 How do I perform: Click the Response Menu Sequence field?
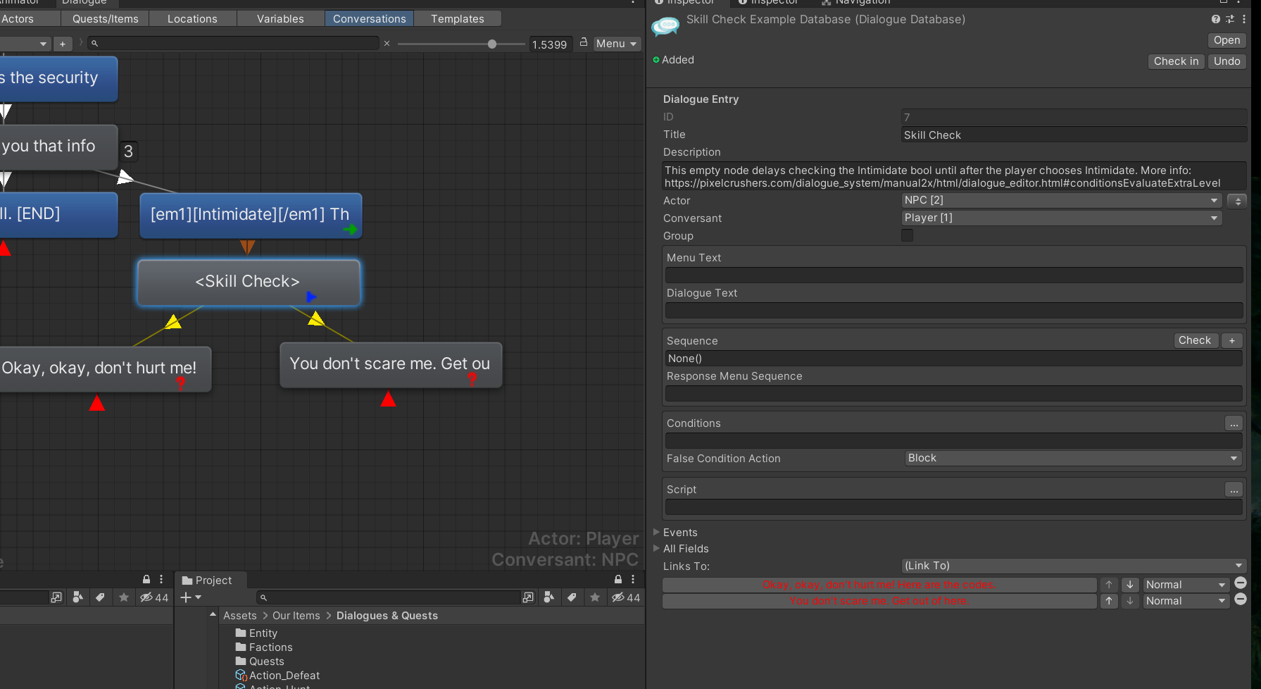point(954,394)
